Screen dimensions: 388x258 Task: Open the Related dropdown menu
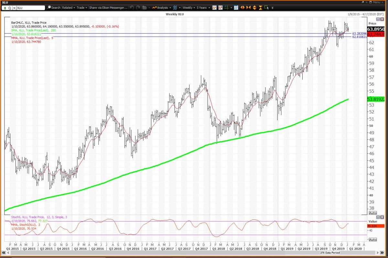pyautogui.click(x=68, y=7)
